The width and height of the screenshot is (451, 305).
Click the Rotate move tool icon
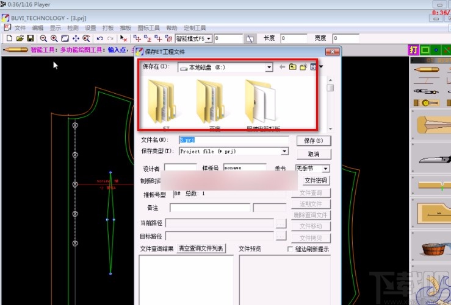[x=169, y=38]
